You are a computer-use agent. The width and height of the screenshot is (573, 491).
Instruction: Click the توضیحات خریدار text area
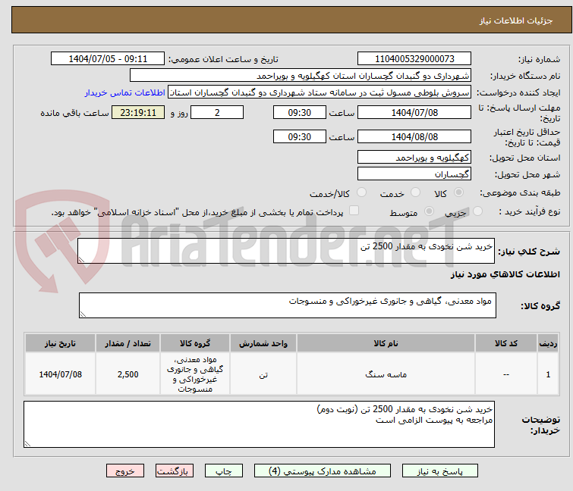pyautogui.click(x=259, y=424)
